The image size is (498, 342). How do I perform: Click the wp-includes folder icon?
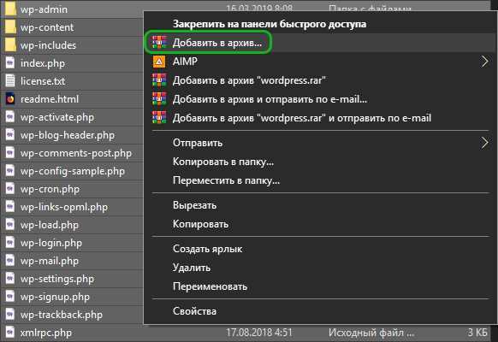(10, 45)
